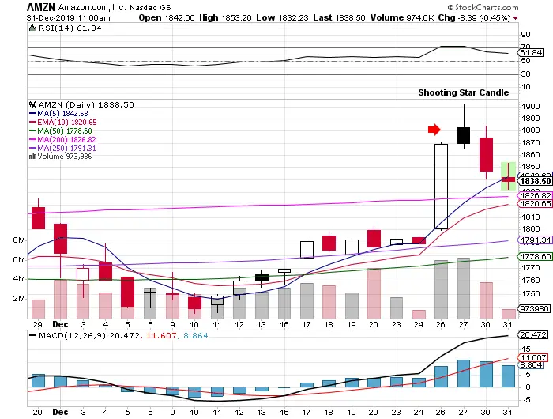Viewport: 553px width, 419px height.
Task: Click the MA(50) 1778.60 legend text
Action: [65, 131]
